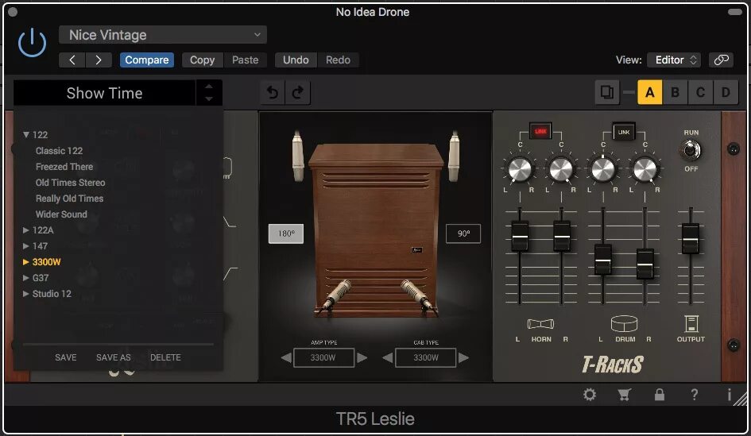Open settings with the gear icon
The image size is (751, 436).
tap(590, 395)
